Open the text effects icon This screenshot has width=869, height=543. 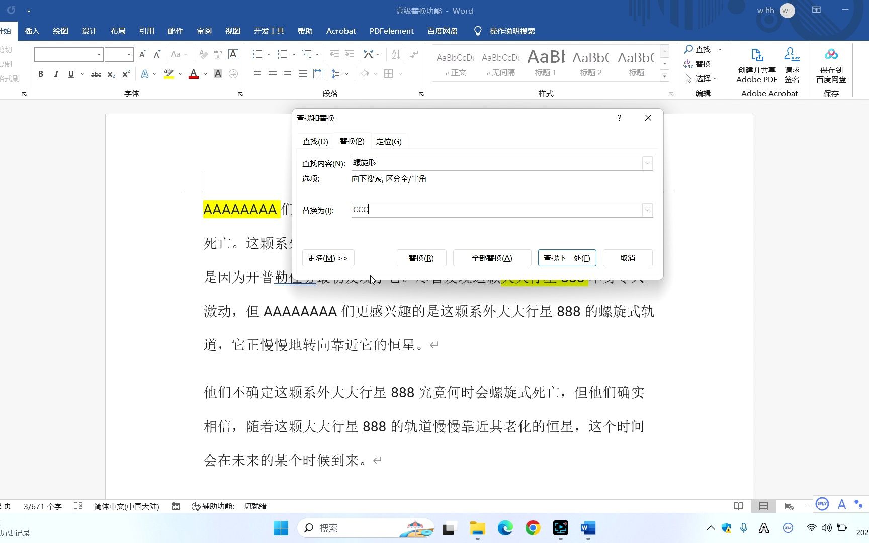(145, 74)
